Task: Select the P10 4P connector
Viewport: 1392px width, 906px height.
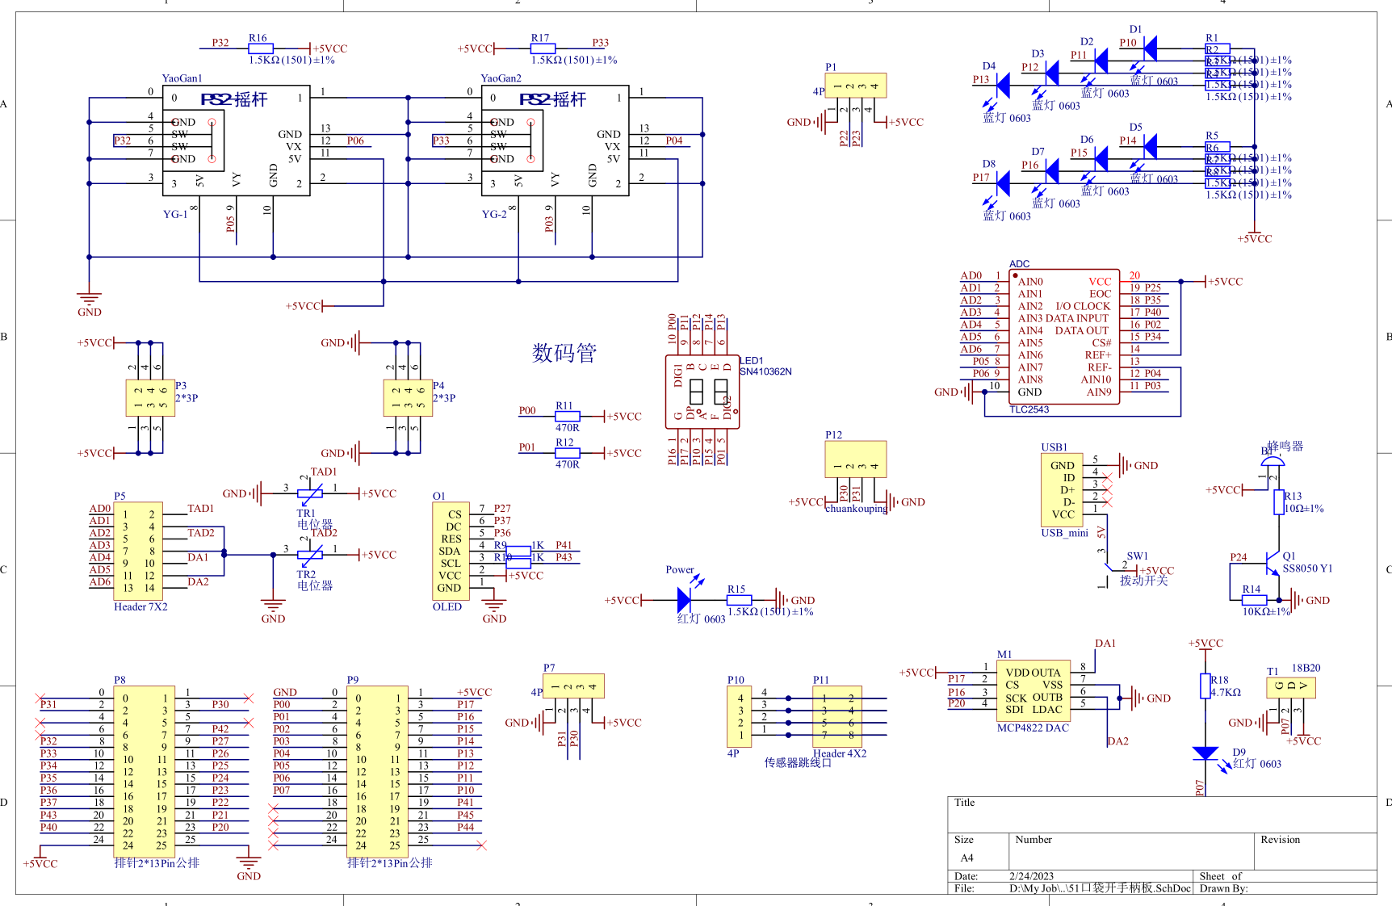Action: pyautogui.click(x=739, y=716)
